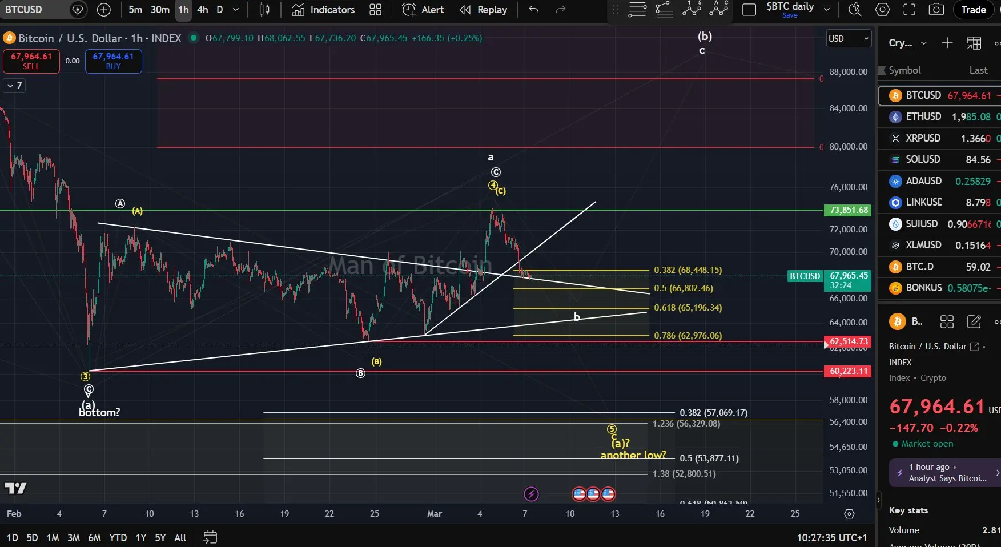Open the details panel grid layout icon
This screenshot has width=1001, height=547.
pos(947,322)
